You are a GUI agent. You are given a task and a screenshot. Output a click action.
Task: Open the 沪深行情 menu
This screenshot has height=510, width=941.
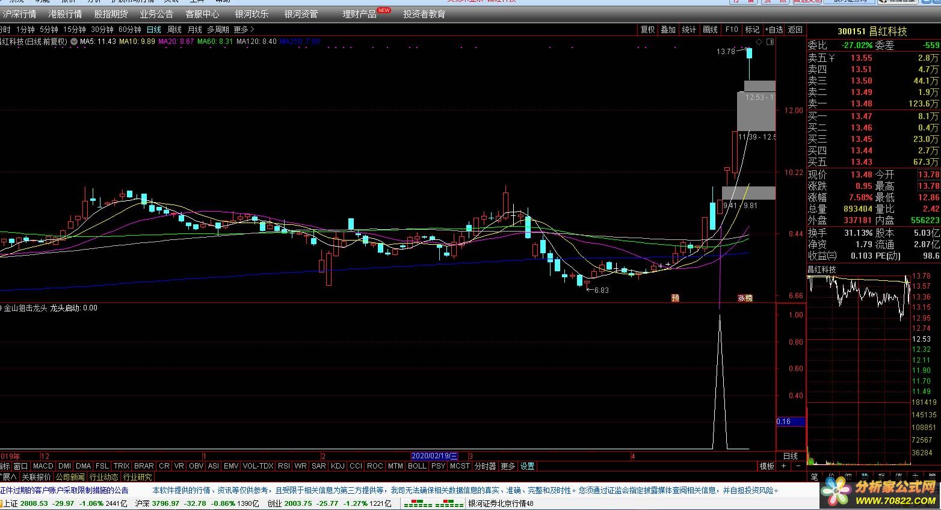pyautogui.click(x=20, y=14)
